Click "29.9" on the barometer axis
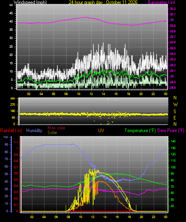The image size is (186, 222). (173, 26)
